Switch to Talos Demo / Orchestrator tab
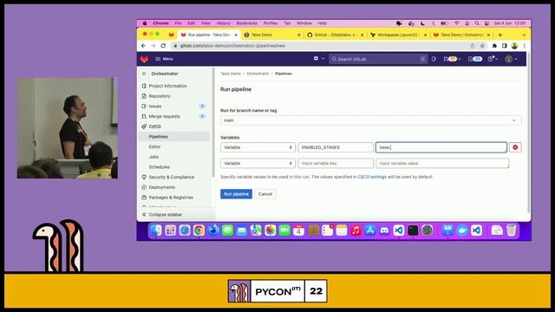Viewport: 555px width, 312px height. (461, 35)
